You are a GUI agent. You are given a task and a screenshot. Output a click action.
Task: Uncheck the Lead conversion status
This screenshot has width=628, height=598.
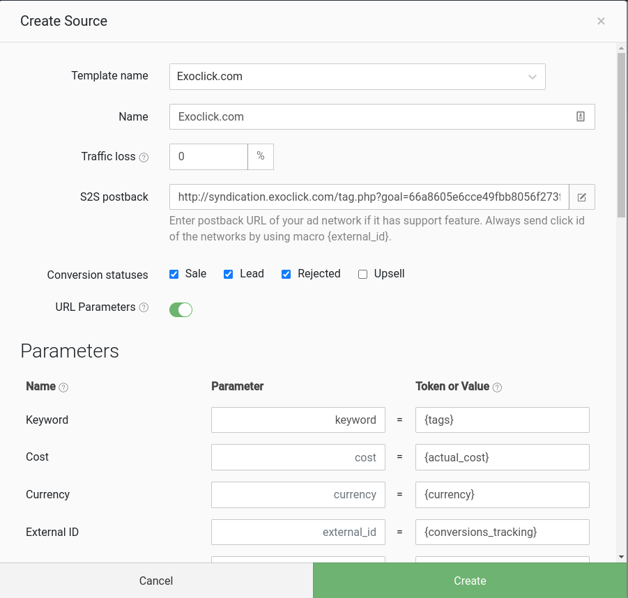coord(228,274)
